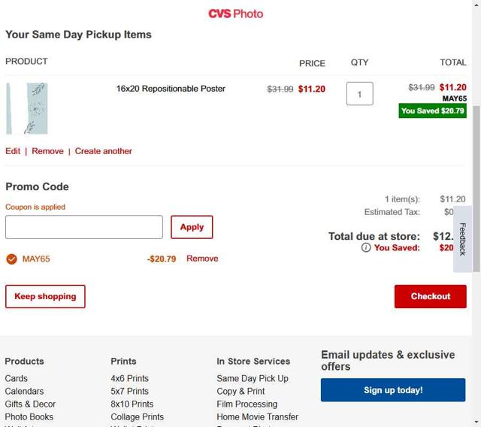Click the Sign up today! button

pos(393,390)
